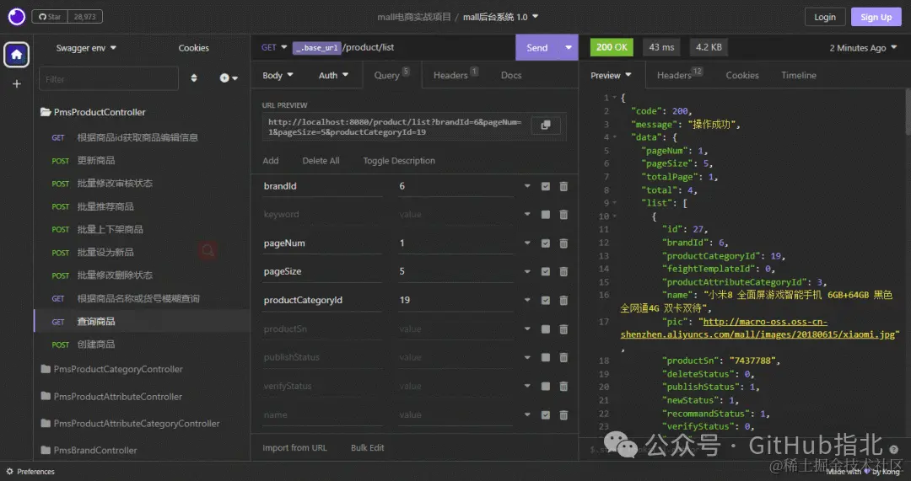Viewport: 911px width, 481px height.
Task: Select the 查询商品 GET request
Action: [142, 322]
